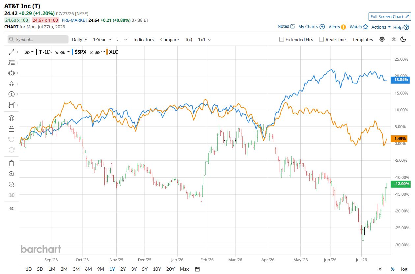Select the 10Y time range button
This screenshot has height=274, width=415.
click(157, 269)
